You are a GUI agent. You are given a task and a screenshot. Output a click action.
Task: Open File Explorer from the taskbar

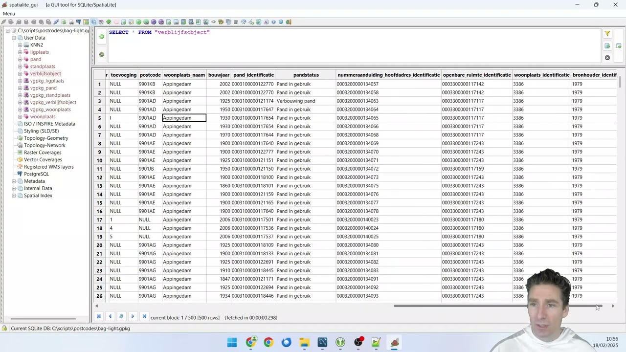click(304, 342)
